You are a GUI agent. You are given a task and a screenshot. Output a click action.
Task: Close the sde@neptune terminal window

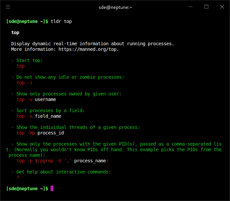coord(222,7)
